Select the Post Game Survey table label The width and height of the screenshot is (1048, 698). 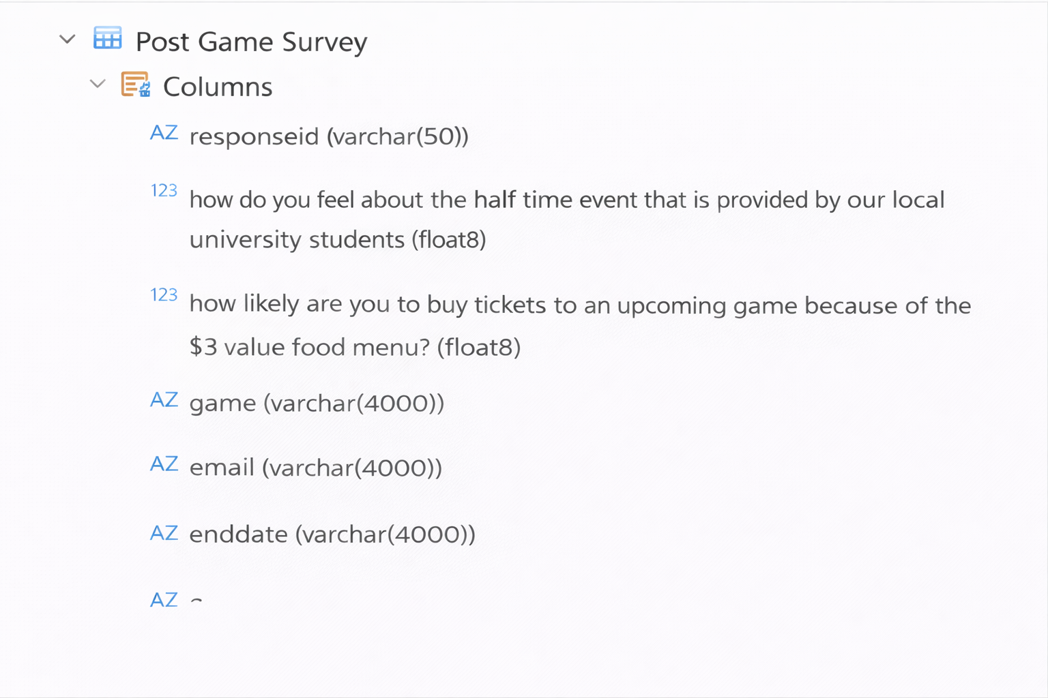(251, 42)
